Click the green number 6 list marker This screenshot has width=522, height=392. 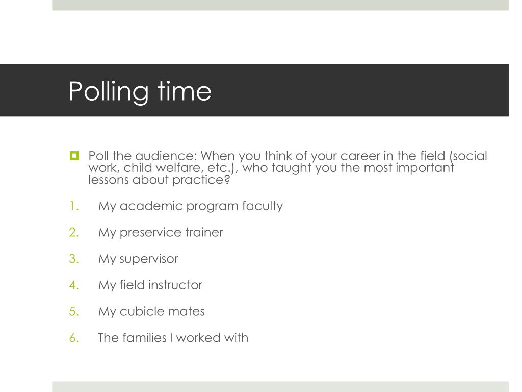click(x=74, y=338)
